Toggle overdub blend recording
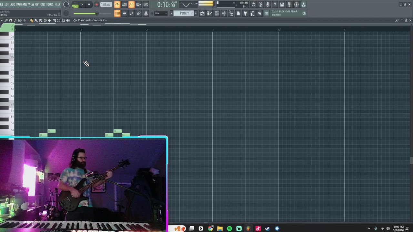 click(x=139, y=5)
